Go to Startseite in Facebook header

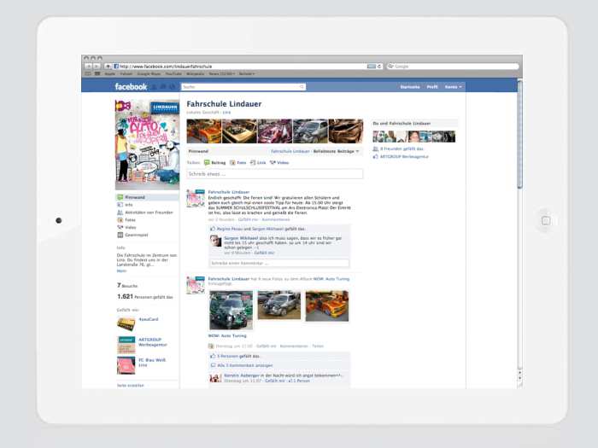click(x=409, y=87)
